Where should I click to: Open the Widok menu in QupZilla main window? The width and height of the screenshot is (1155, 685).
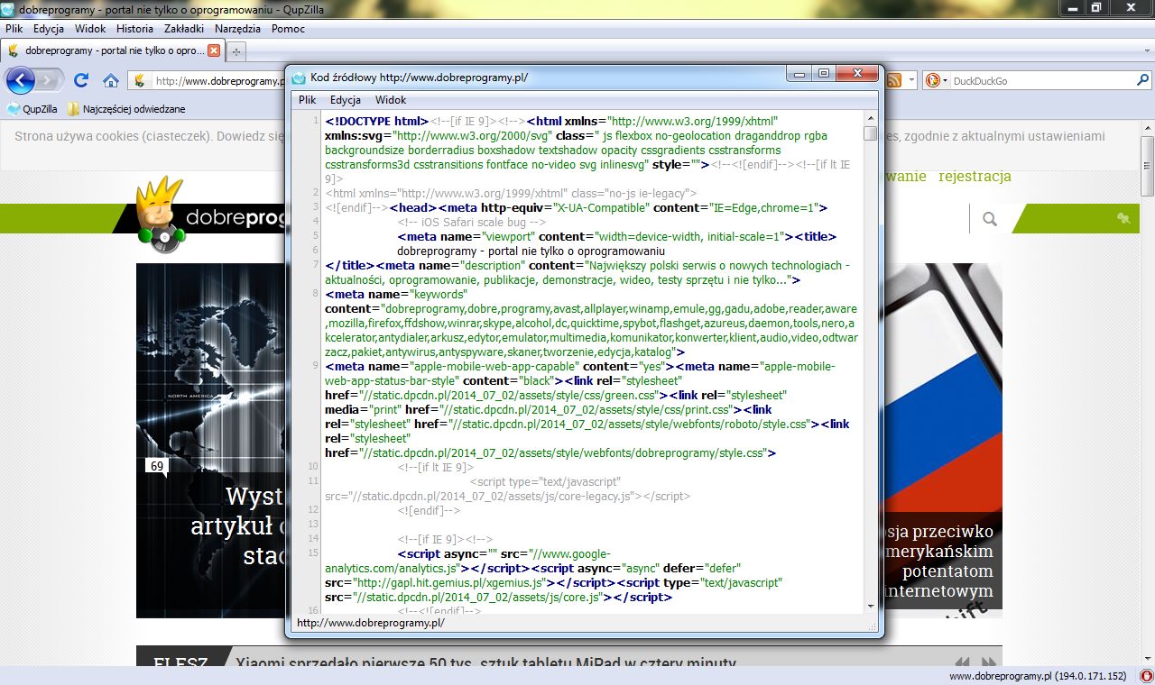[x=90, y=29]
